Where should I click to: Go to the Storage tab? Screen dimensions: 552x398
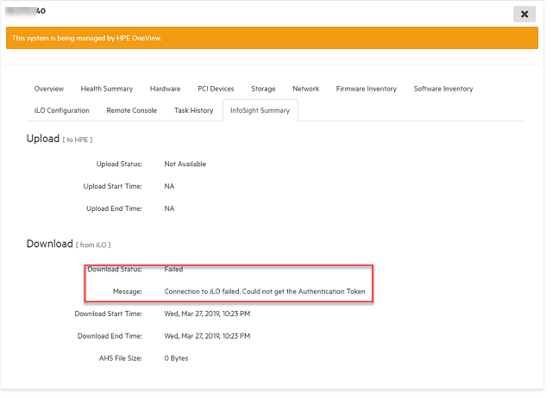263,89
